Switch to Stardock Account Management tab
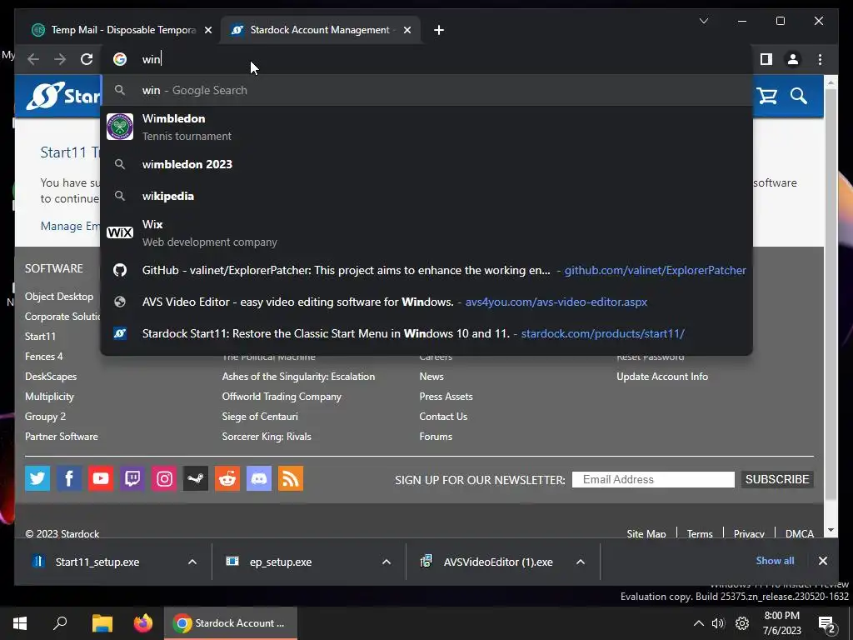This screenshot has height=640, width=853. coord(321,30)
